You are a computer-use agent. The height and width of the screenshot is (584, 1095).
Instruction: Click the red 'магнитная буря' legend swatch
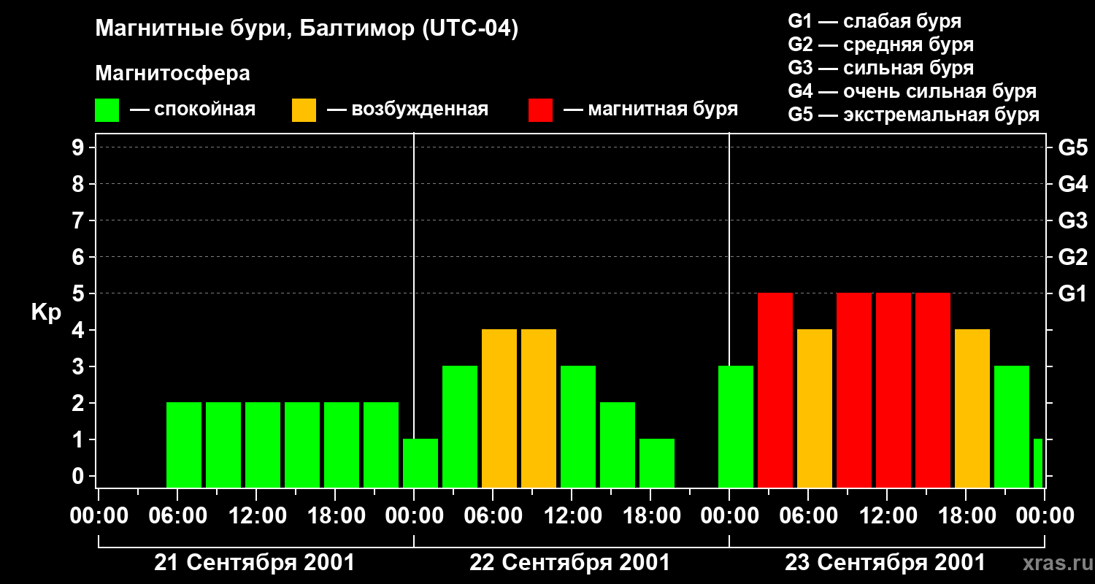tap(541, 110)
